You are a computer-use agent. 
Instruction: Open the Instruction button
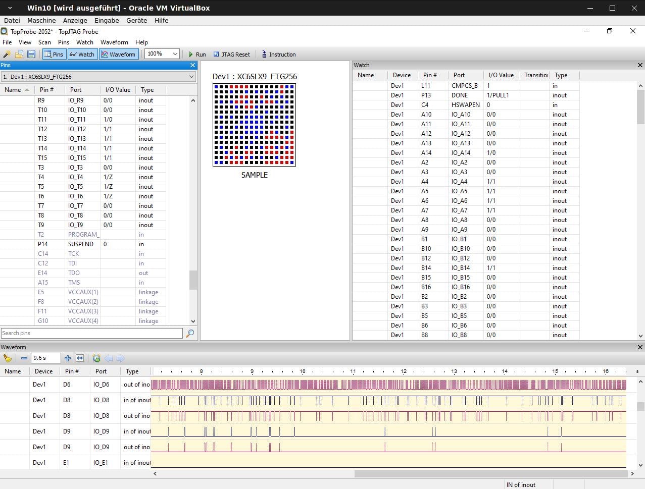(x=278, y=54)
